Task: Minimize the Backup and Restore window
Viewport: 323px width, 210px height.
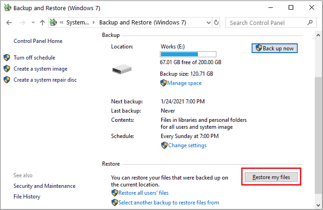Action: tap(271, 8)
